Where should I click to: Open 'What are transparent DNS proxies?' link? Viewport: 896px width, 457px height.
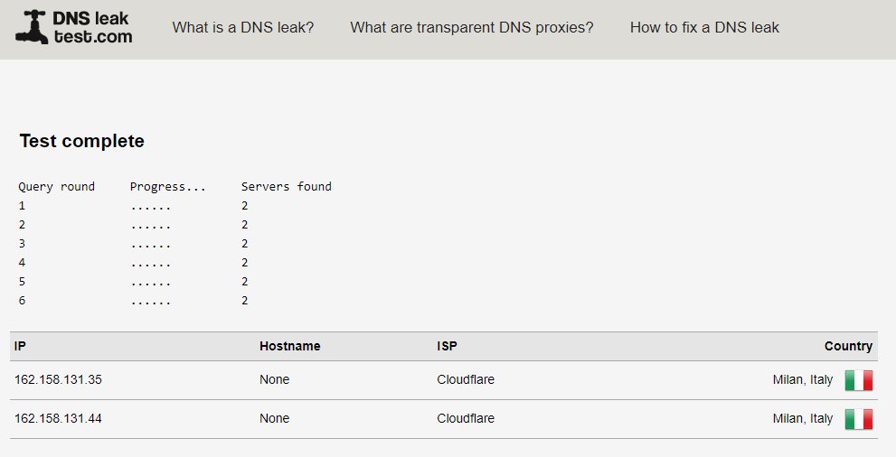[471, 27]
